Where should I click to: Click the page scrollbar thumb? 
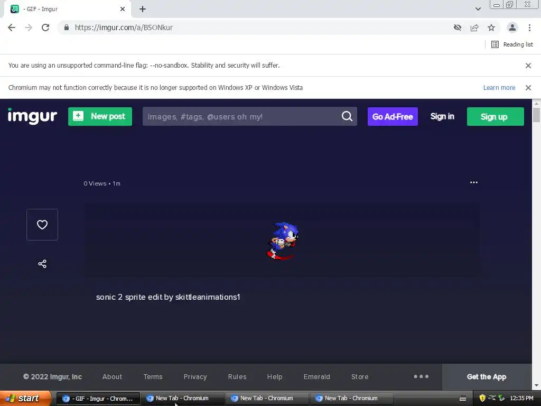click(x=536, y=115)
